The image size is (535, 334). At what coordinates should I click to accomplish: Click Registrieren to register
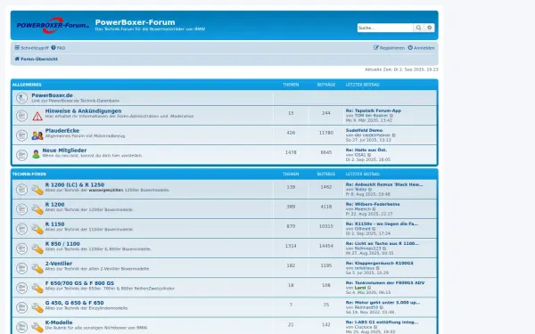click(389, 48)
